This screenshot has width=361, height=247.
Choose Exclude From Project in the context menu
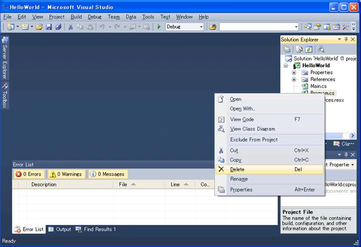tap(270, 139)
